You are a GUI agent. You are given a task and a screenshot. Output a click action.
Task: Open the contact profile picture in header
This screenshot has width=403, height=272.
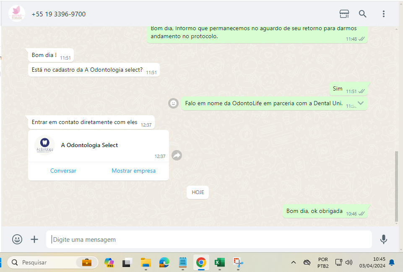[x=17, y=14]
